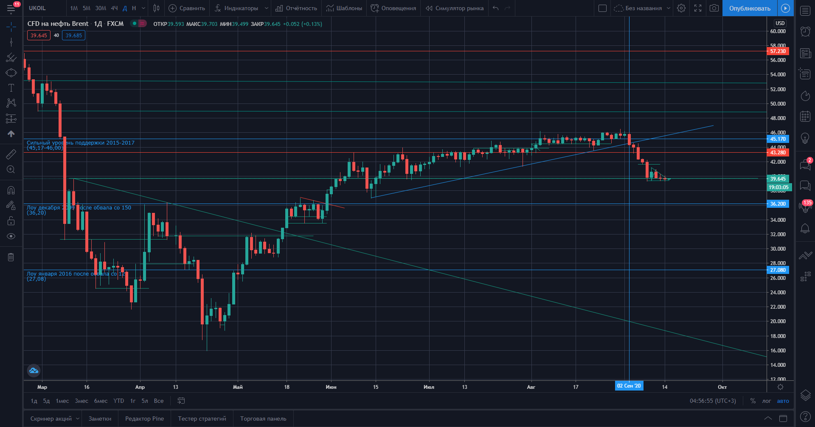Toggle logarithmic scale 'лог'
Screen dimensions: 815x427
point(766,401)
